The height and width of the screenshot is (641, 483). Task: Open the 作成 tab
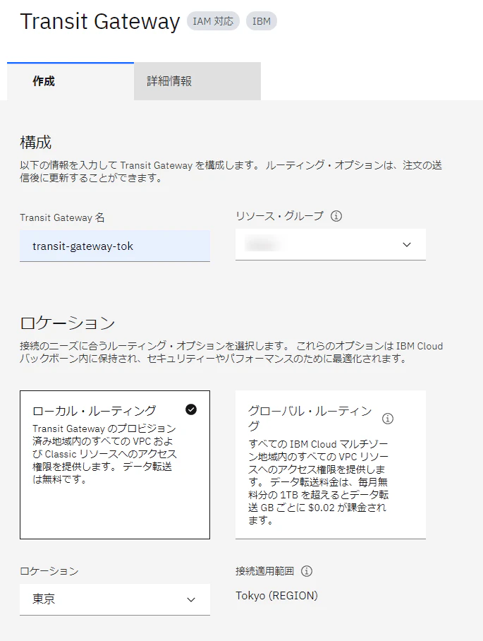point(71,81)
